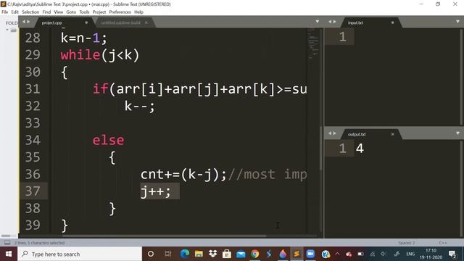This screenshot has height=261, width=464.
Task: Open the Tools menu
Action: point(84,12)
